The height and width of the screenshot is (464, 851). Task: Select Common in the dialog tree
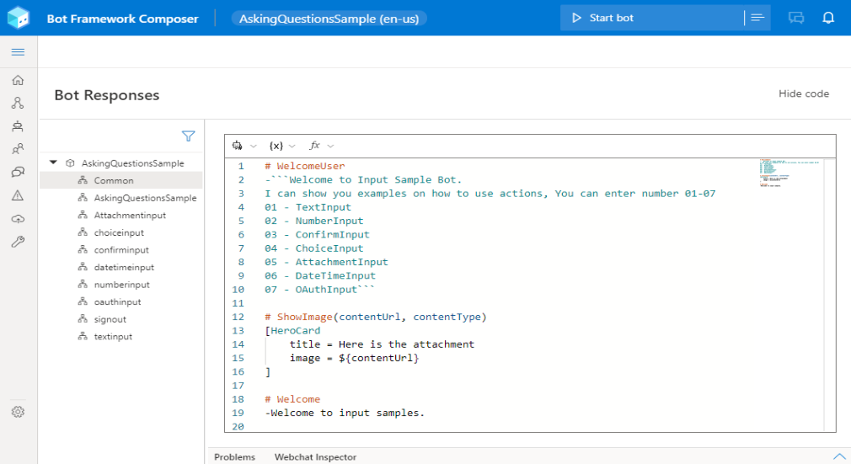[x=121, y=180]
